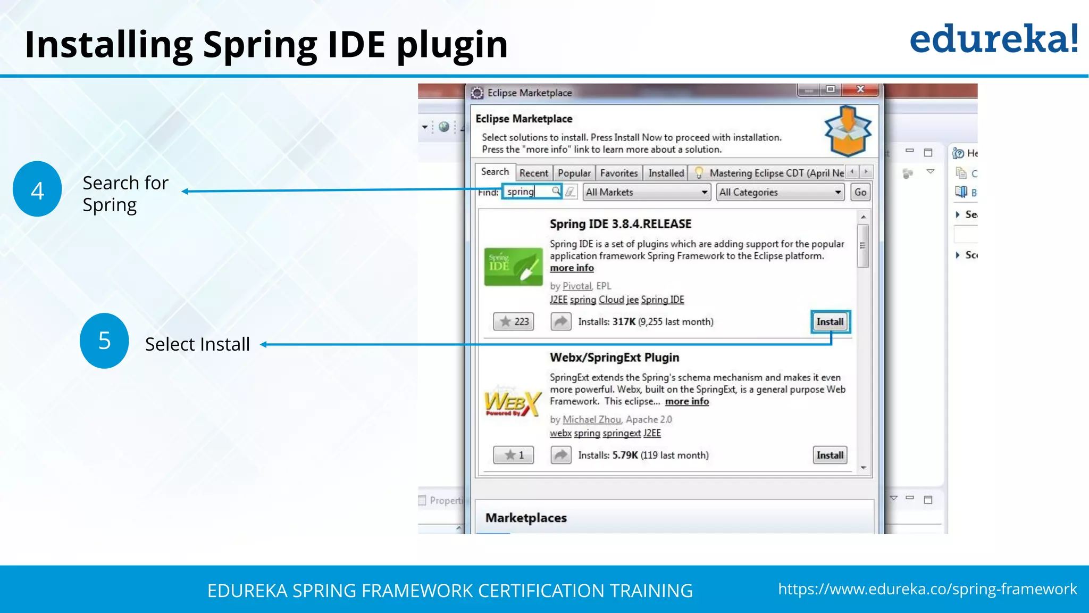Switch to the Recent tab
The image size is (1089, 613).
coord(533,173)
